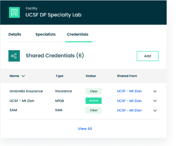This screenshot has width=176, height=146.
Task: Click Clear status badge in SAM row
Action: (x=94, y=110)
